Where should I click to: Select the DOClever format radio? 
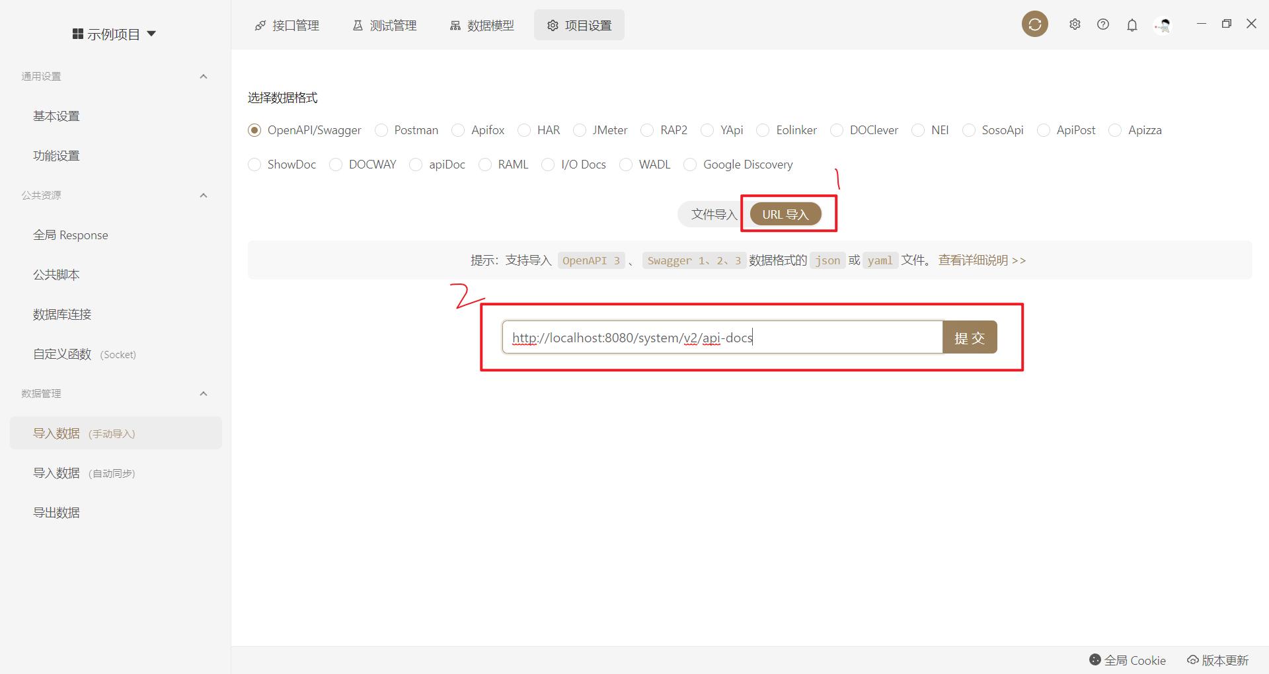[x=837, y=130]
